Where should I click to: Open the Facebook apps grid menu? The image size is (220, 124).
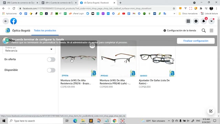tap(188, 21)
